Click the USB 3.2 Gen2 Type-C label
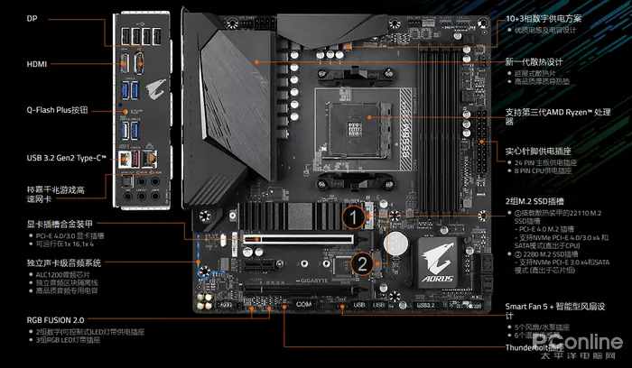632x368 pixels. click(x=67, y=158)
